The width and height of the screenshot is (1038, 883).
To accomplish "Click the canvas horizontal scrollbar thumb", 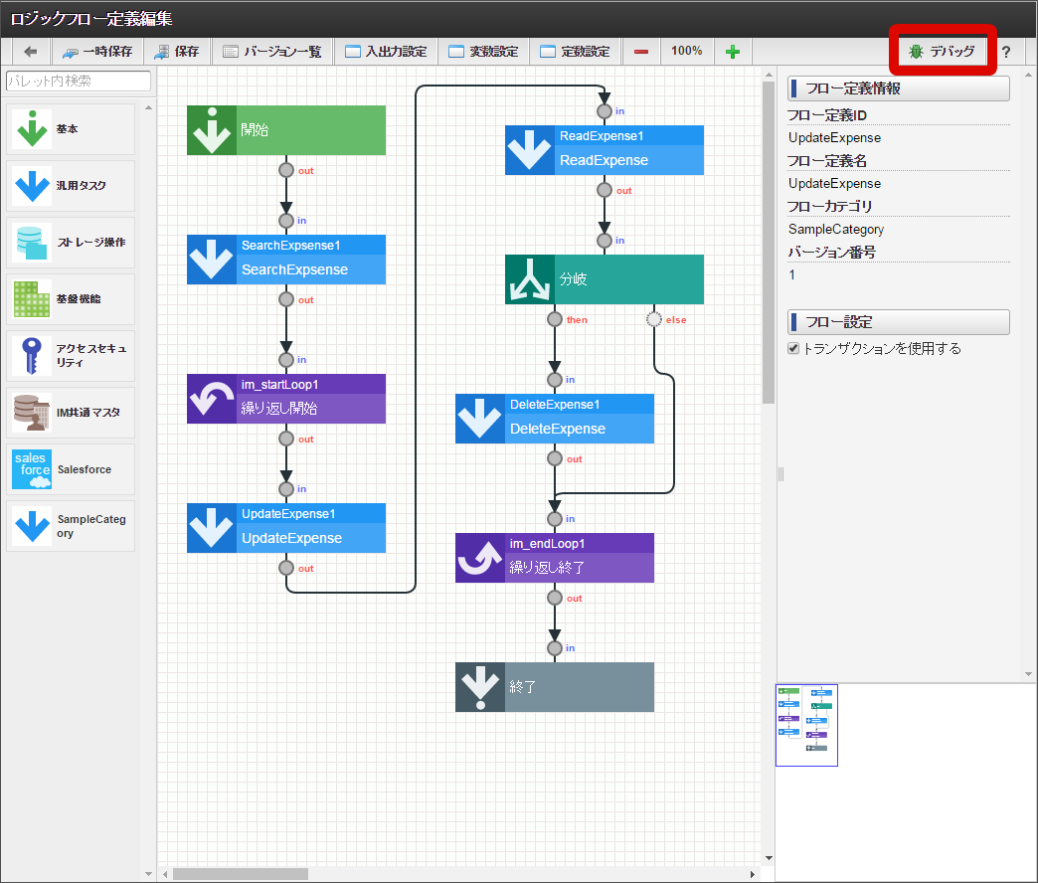I will [241, 874].
